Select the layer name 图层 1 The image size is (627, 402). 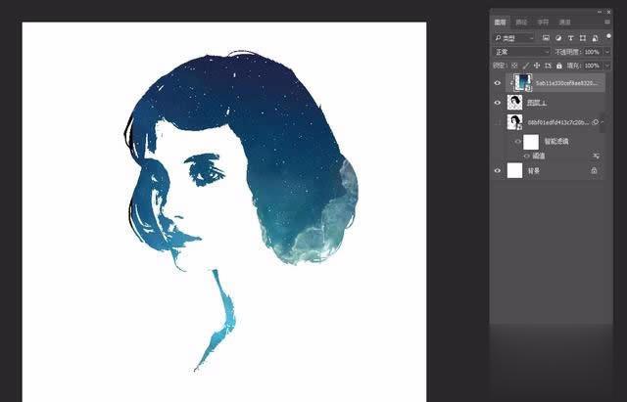coord(537,103)
